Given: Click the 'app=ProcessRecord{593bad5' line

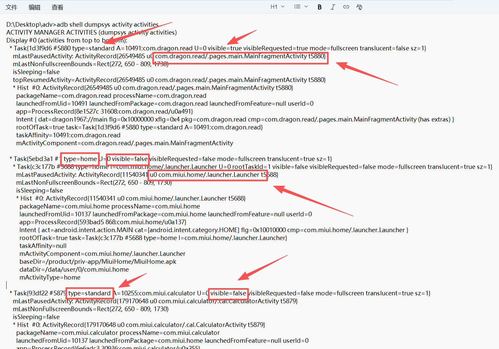Looking at the screenshot, I should [x=103, y=222].
